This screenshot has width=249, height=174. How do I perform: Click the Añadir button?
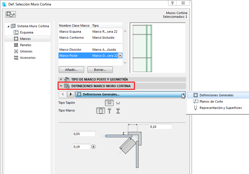(x=71, y=69)
